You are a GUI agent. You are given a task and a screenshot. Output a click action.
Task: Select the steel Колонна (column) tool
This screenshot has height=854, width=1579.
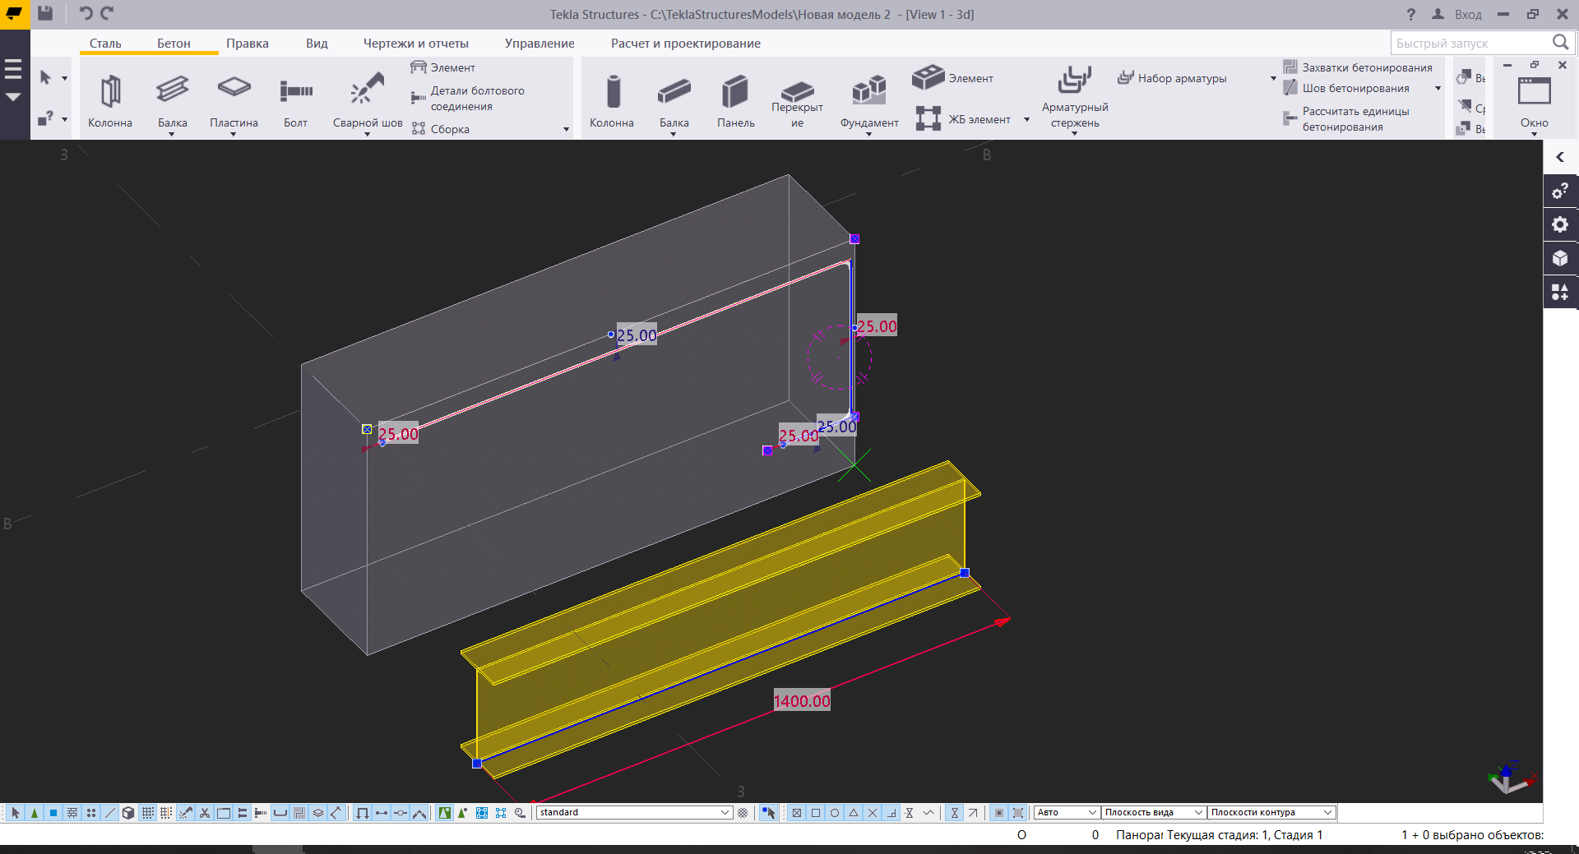110,92
